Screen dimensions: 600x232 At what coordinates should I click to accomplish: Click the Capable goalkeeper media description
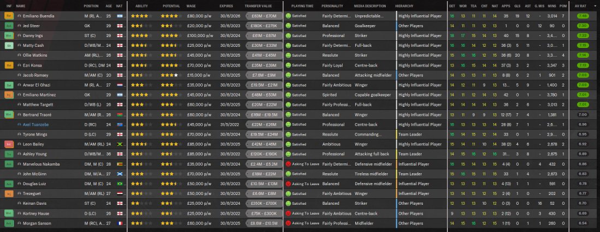(x=373, y=95)
